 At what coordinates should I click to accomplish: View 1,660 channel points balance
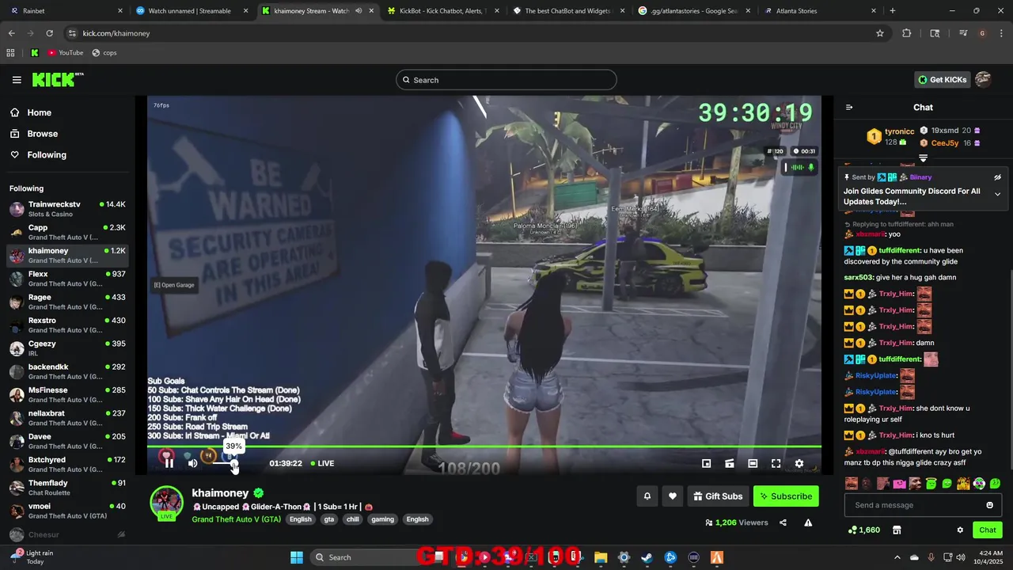(x=864, y=530)
